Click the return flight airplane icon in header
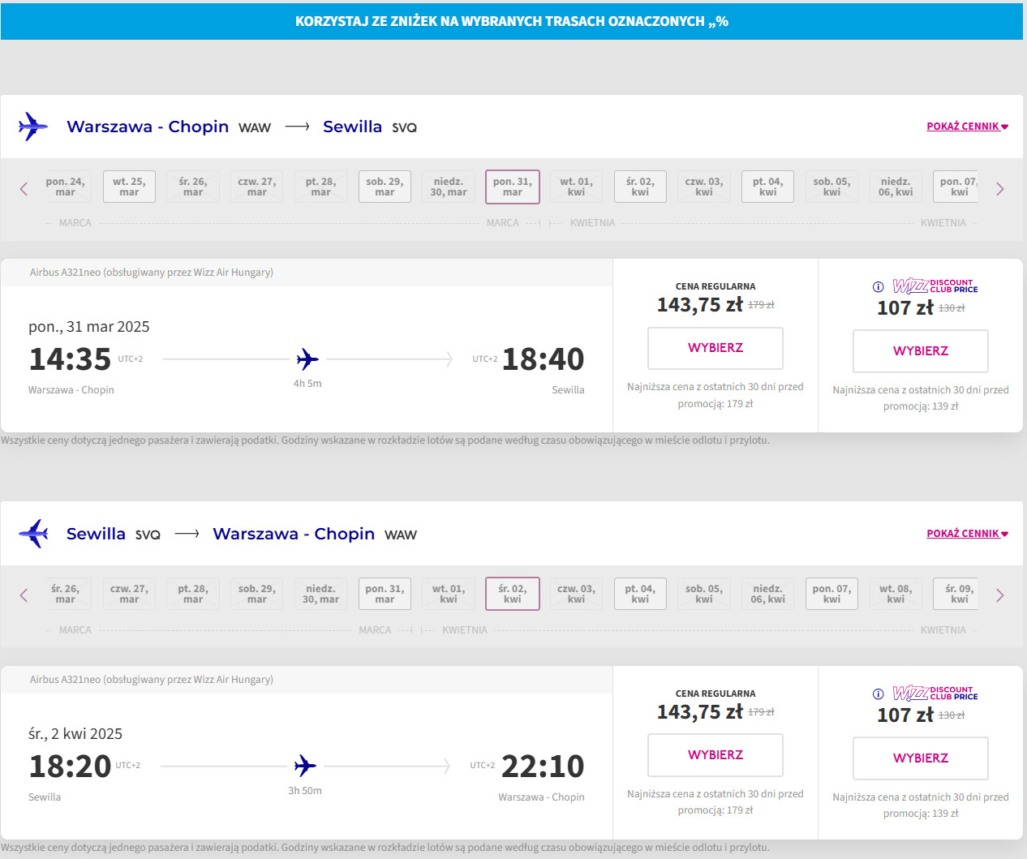This screenshot has height=859, width=1027. (33, 534)
